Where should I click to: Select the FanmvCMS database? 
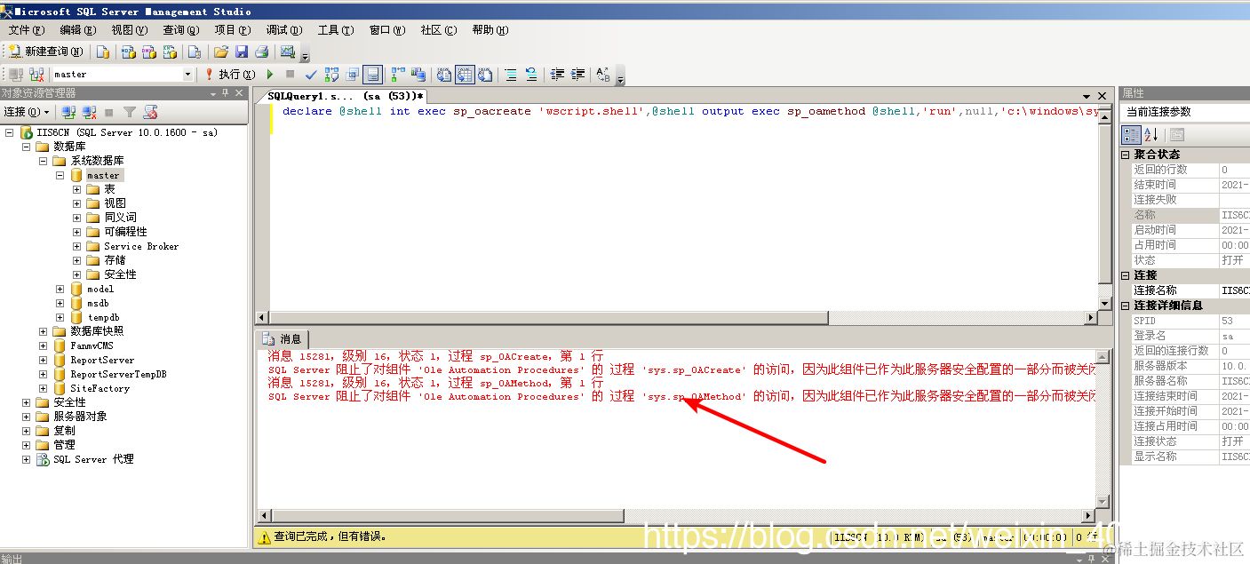[x=92, y=346]
